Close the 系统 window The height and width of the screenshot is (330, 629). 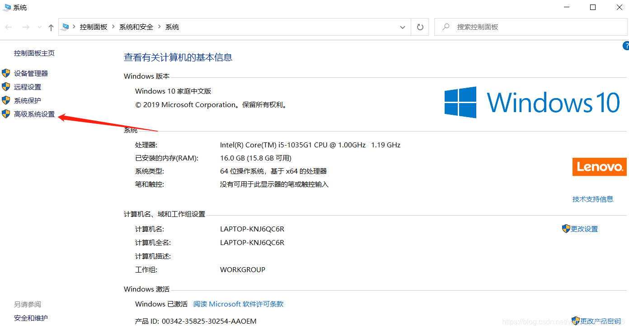619,7
